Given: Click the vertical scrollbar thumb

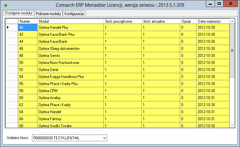Looking at the screenshot, I should point(232,50).
